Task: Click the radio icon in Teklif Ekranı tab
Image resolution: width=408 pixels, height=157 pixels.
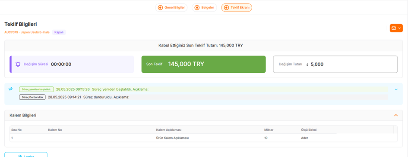Action: 226,7
